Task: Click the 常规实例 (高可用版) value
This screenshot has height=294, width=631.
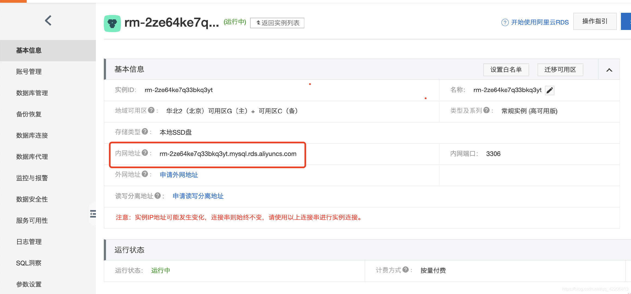Action: click(529, 111)
